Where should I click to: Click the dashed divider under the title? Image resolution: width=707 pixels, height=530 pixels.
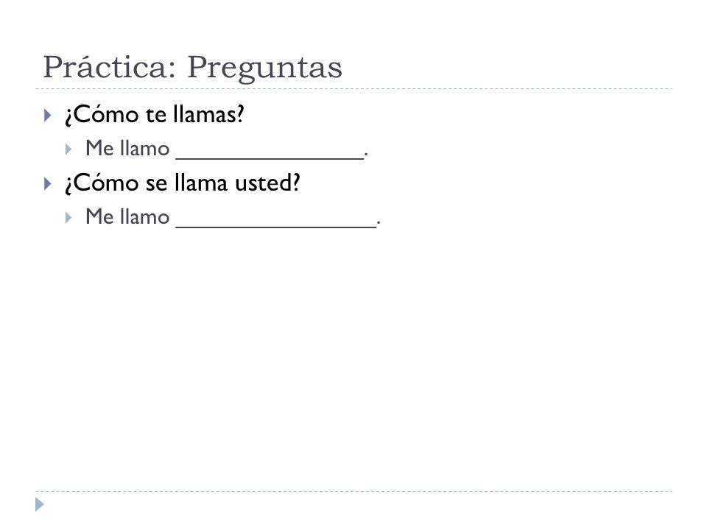354,89
